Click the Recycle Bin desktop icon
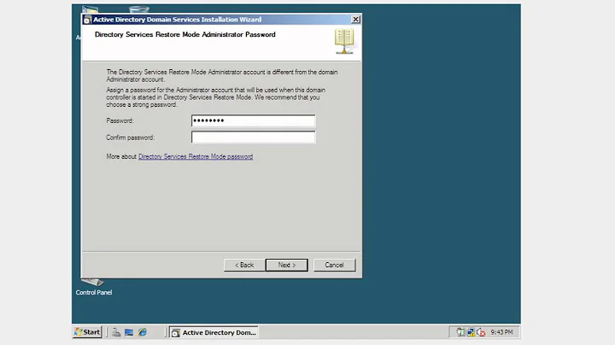 point(139,9)
